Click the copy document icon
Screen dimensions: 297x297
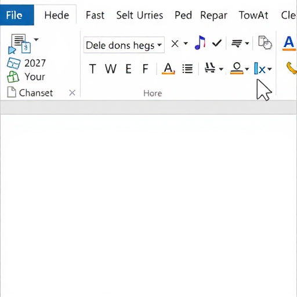265,43
